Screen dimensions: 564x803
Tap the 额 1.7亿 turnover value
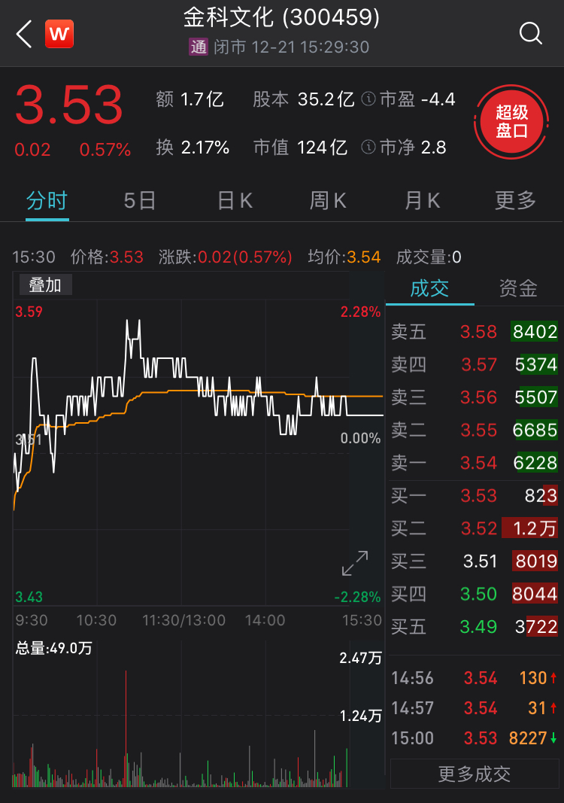190,99
